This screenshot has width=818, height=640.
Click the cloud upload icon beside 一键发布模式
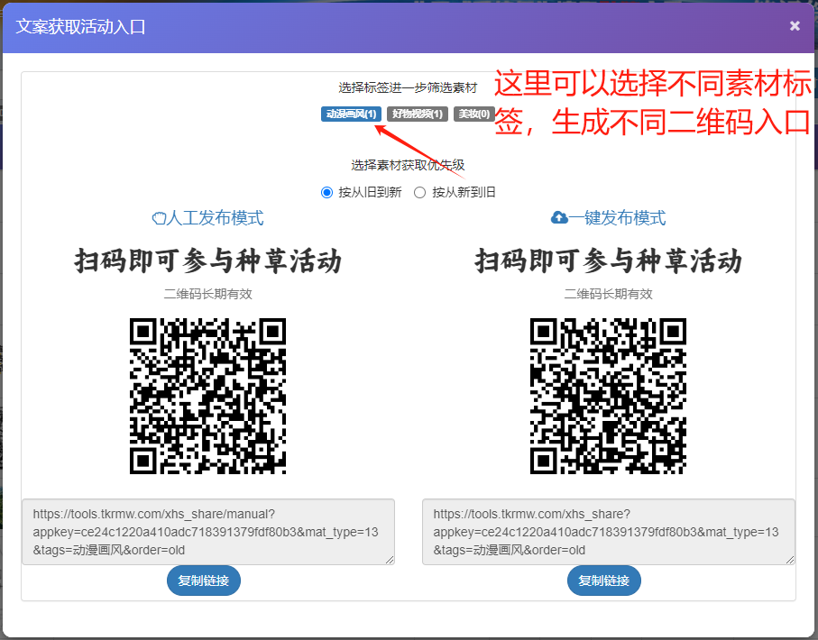(x=559, y=217)
